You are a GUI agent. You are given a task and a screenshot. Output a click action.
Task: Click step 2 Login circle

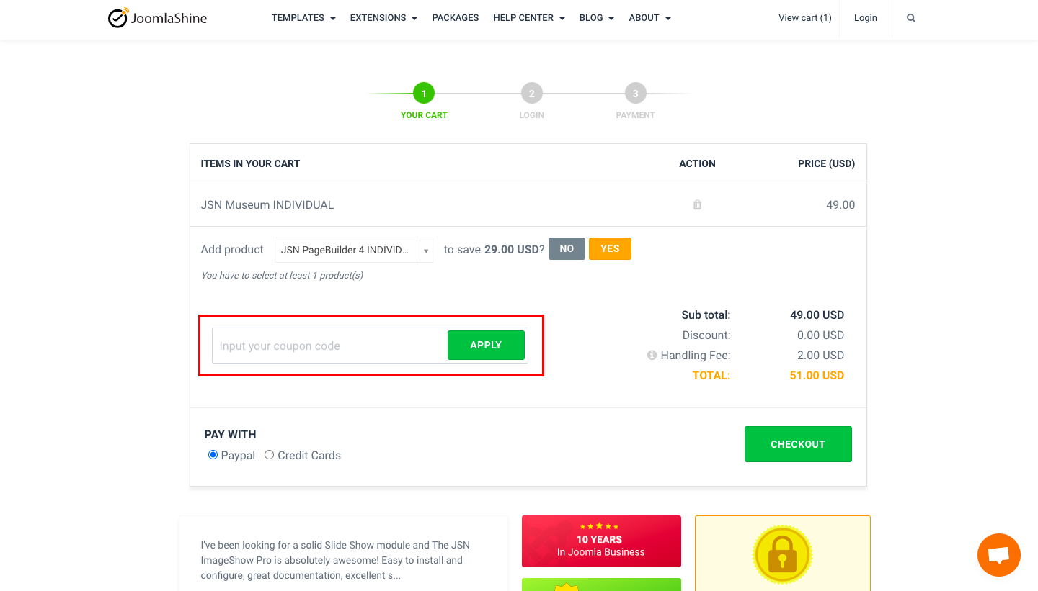click(531, 94)
